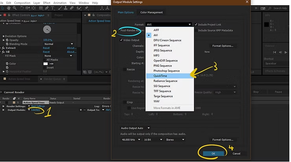This screenshot has height=162, width=291.
Task: Enable the Crop checkbox
Action: [x=125, y=102]
